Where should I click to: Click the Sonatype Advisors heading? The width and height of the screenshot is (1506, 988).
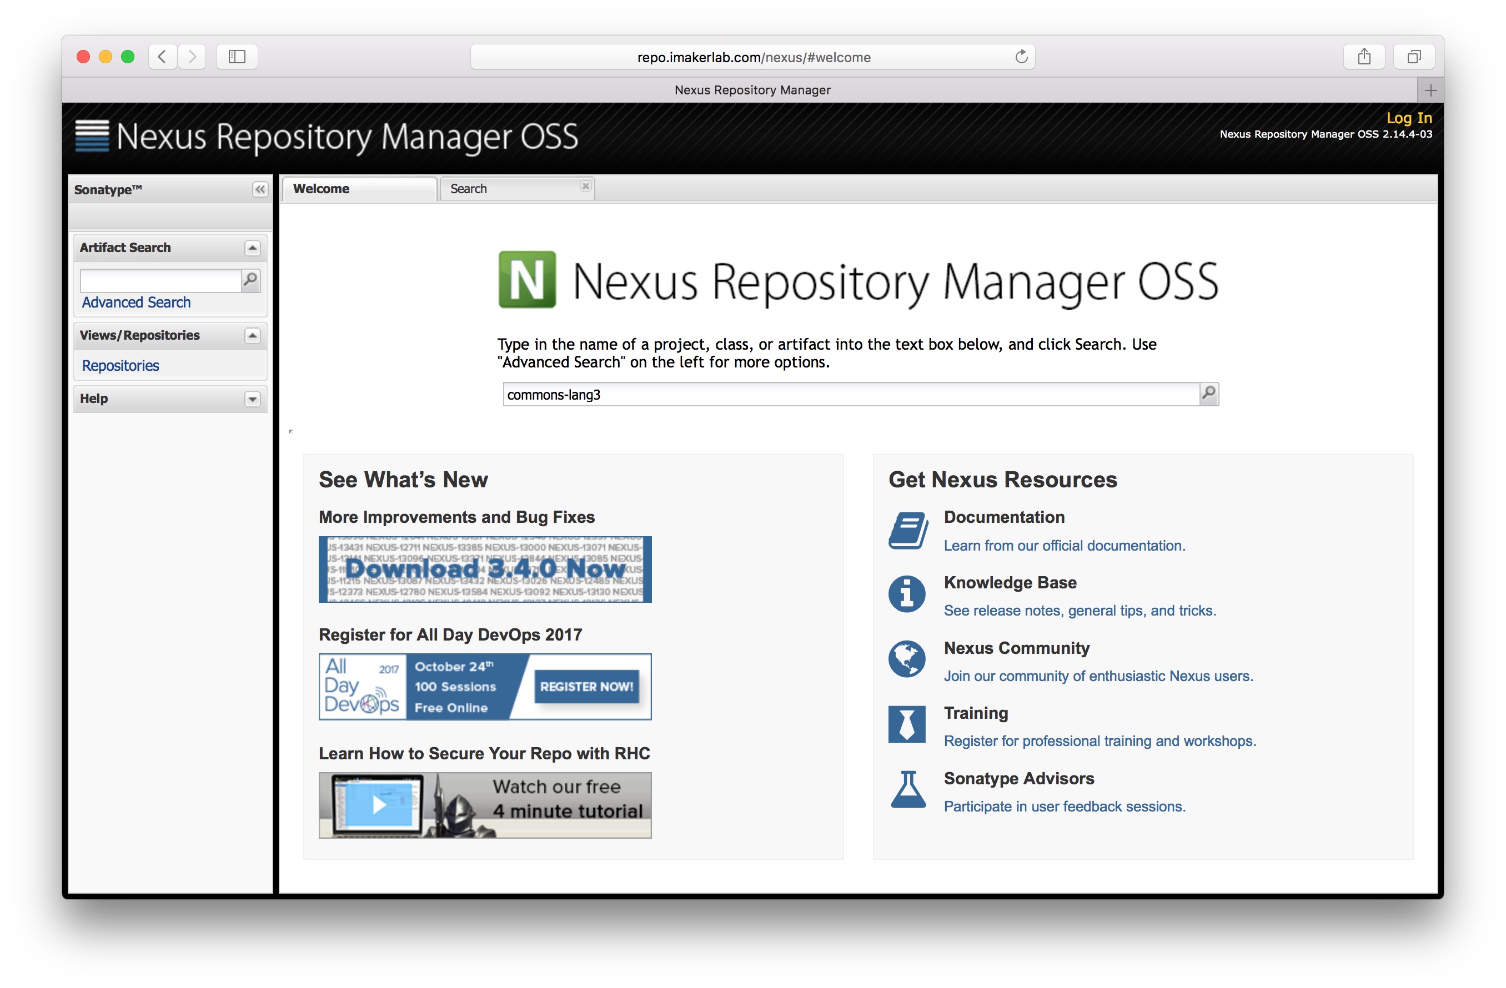[x=1019, y=778]
